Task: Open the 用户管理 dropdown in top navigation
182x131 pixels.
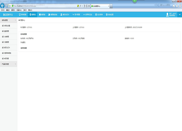Action: click(x=76, y=15)
